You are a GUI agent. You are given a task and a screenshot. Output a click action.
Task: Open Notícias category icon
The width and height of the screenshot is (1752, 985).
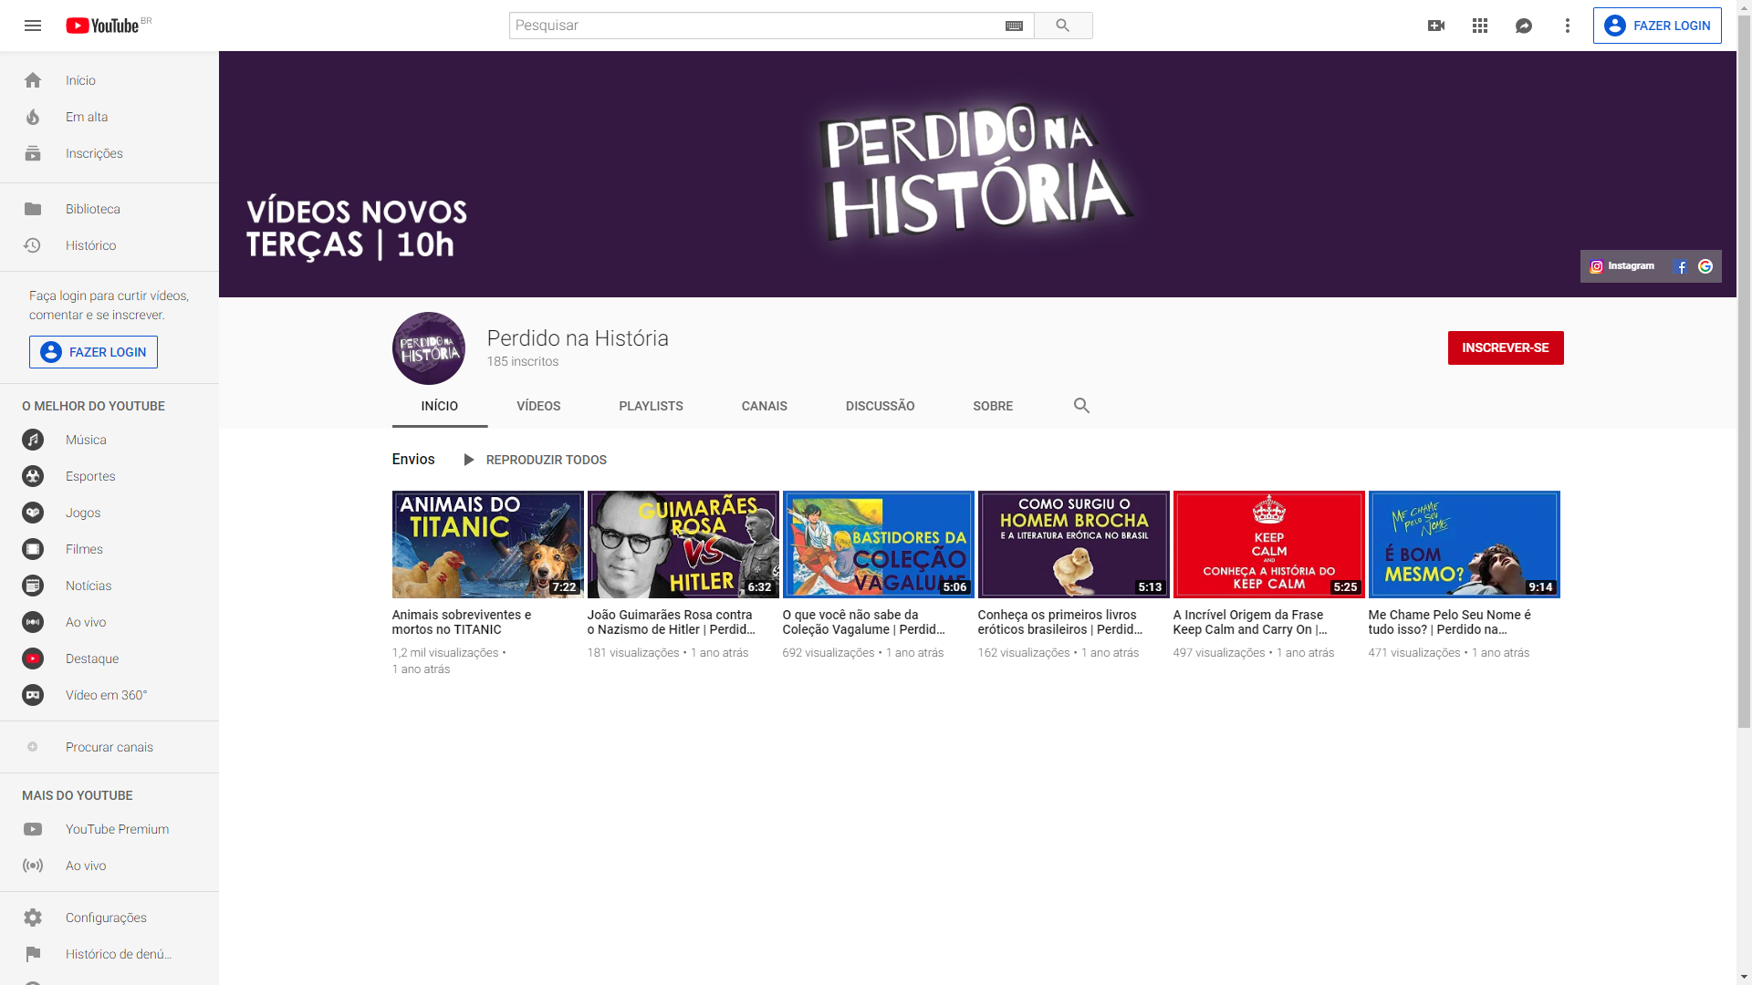[x=33, y=586]
